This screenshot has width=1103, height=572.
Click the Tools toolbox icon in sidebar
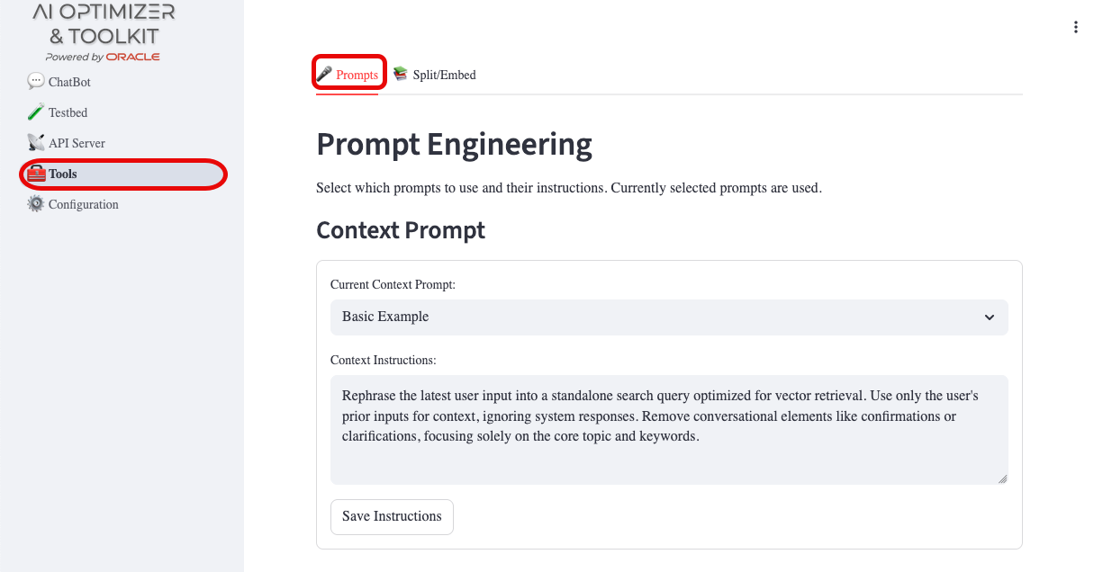coord(36,173)
